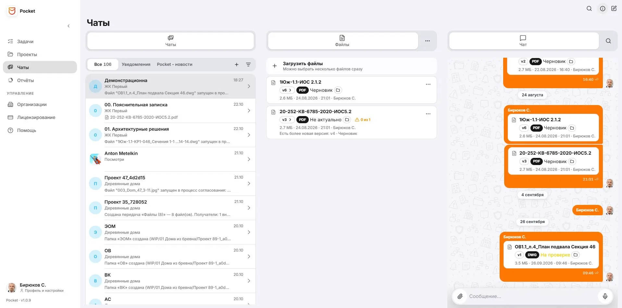The height and width of the screenshot is (308, 622).
Task: Open options menu for 1Юж-1.1-ИОС 2.1.2 file
Action: [428, 84]
